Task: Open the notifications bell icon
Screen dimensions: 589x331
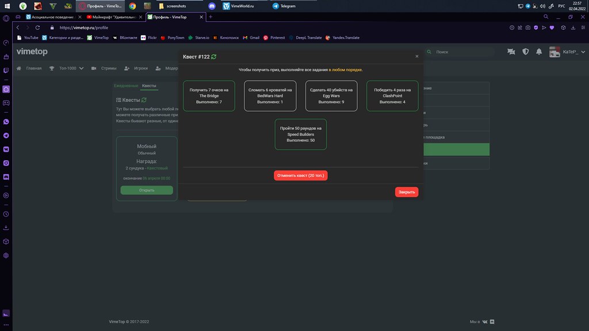Action: pos(539,52)
